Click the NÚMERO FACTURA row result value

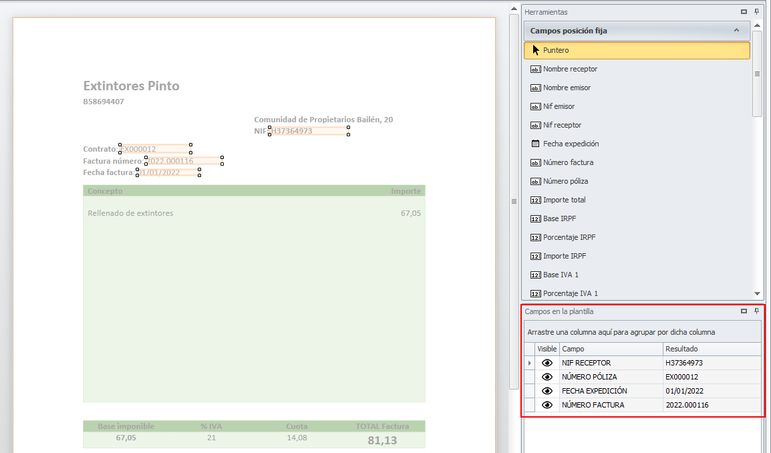[687, 405]
